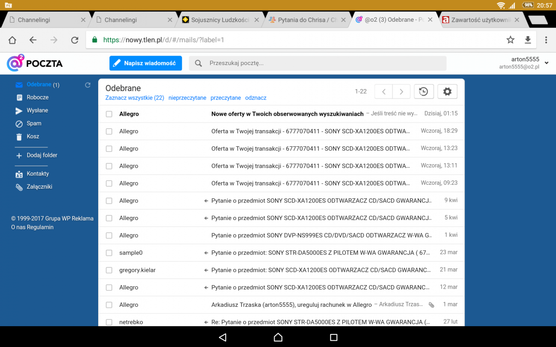Click the browser address bar URL
This screenshot has height=347, width=556.
coord(164,40)
